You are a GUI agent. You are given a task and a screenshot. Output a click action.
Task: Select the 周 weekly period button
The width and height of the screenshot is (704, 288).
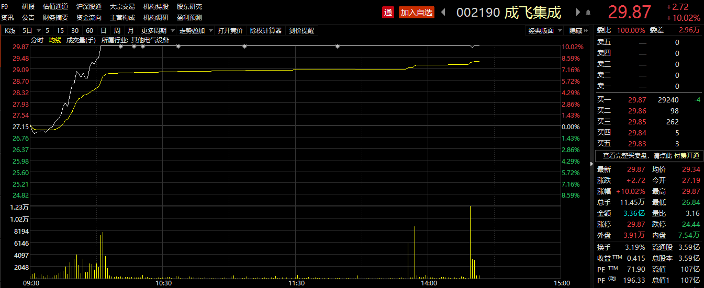117,30
